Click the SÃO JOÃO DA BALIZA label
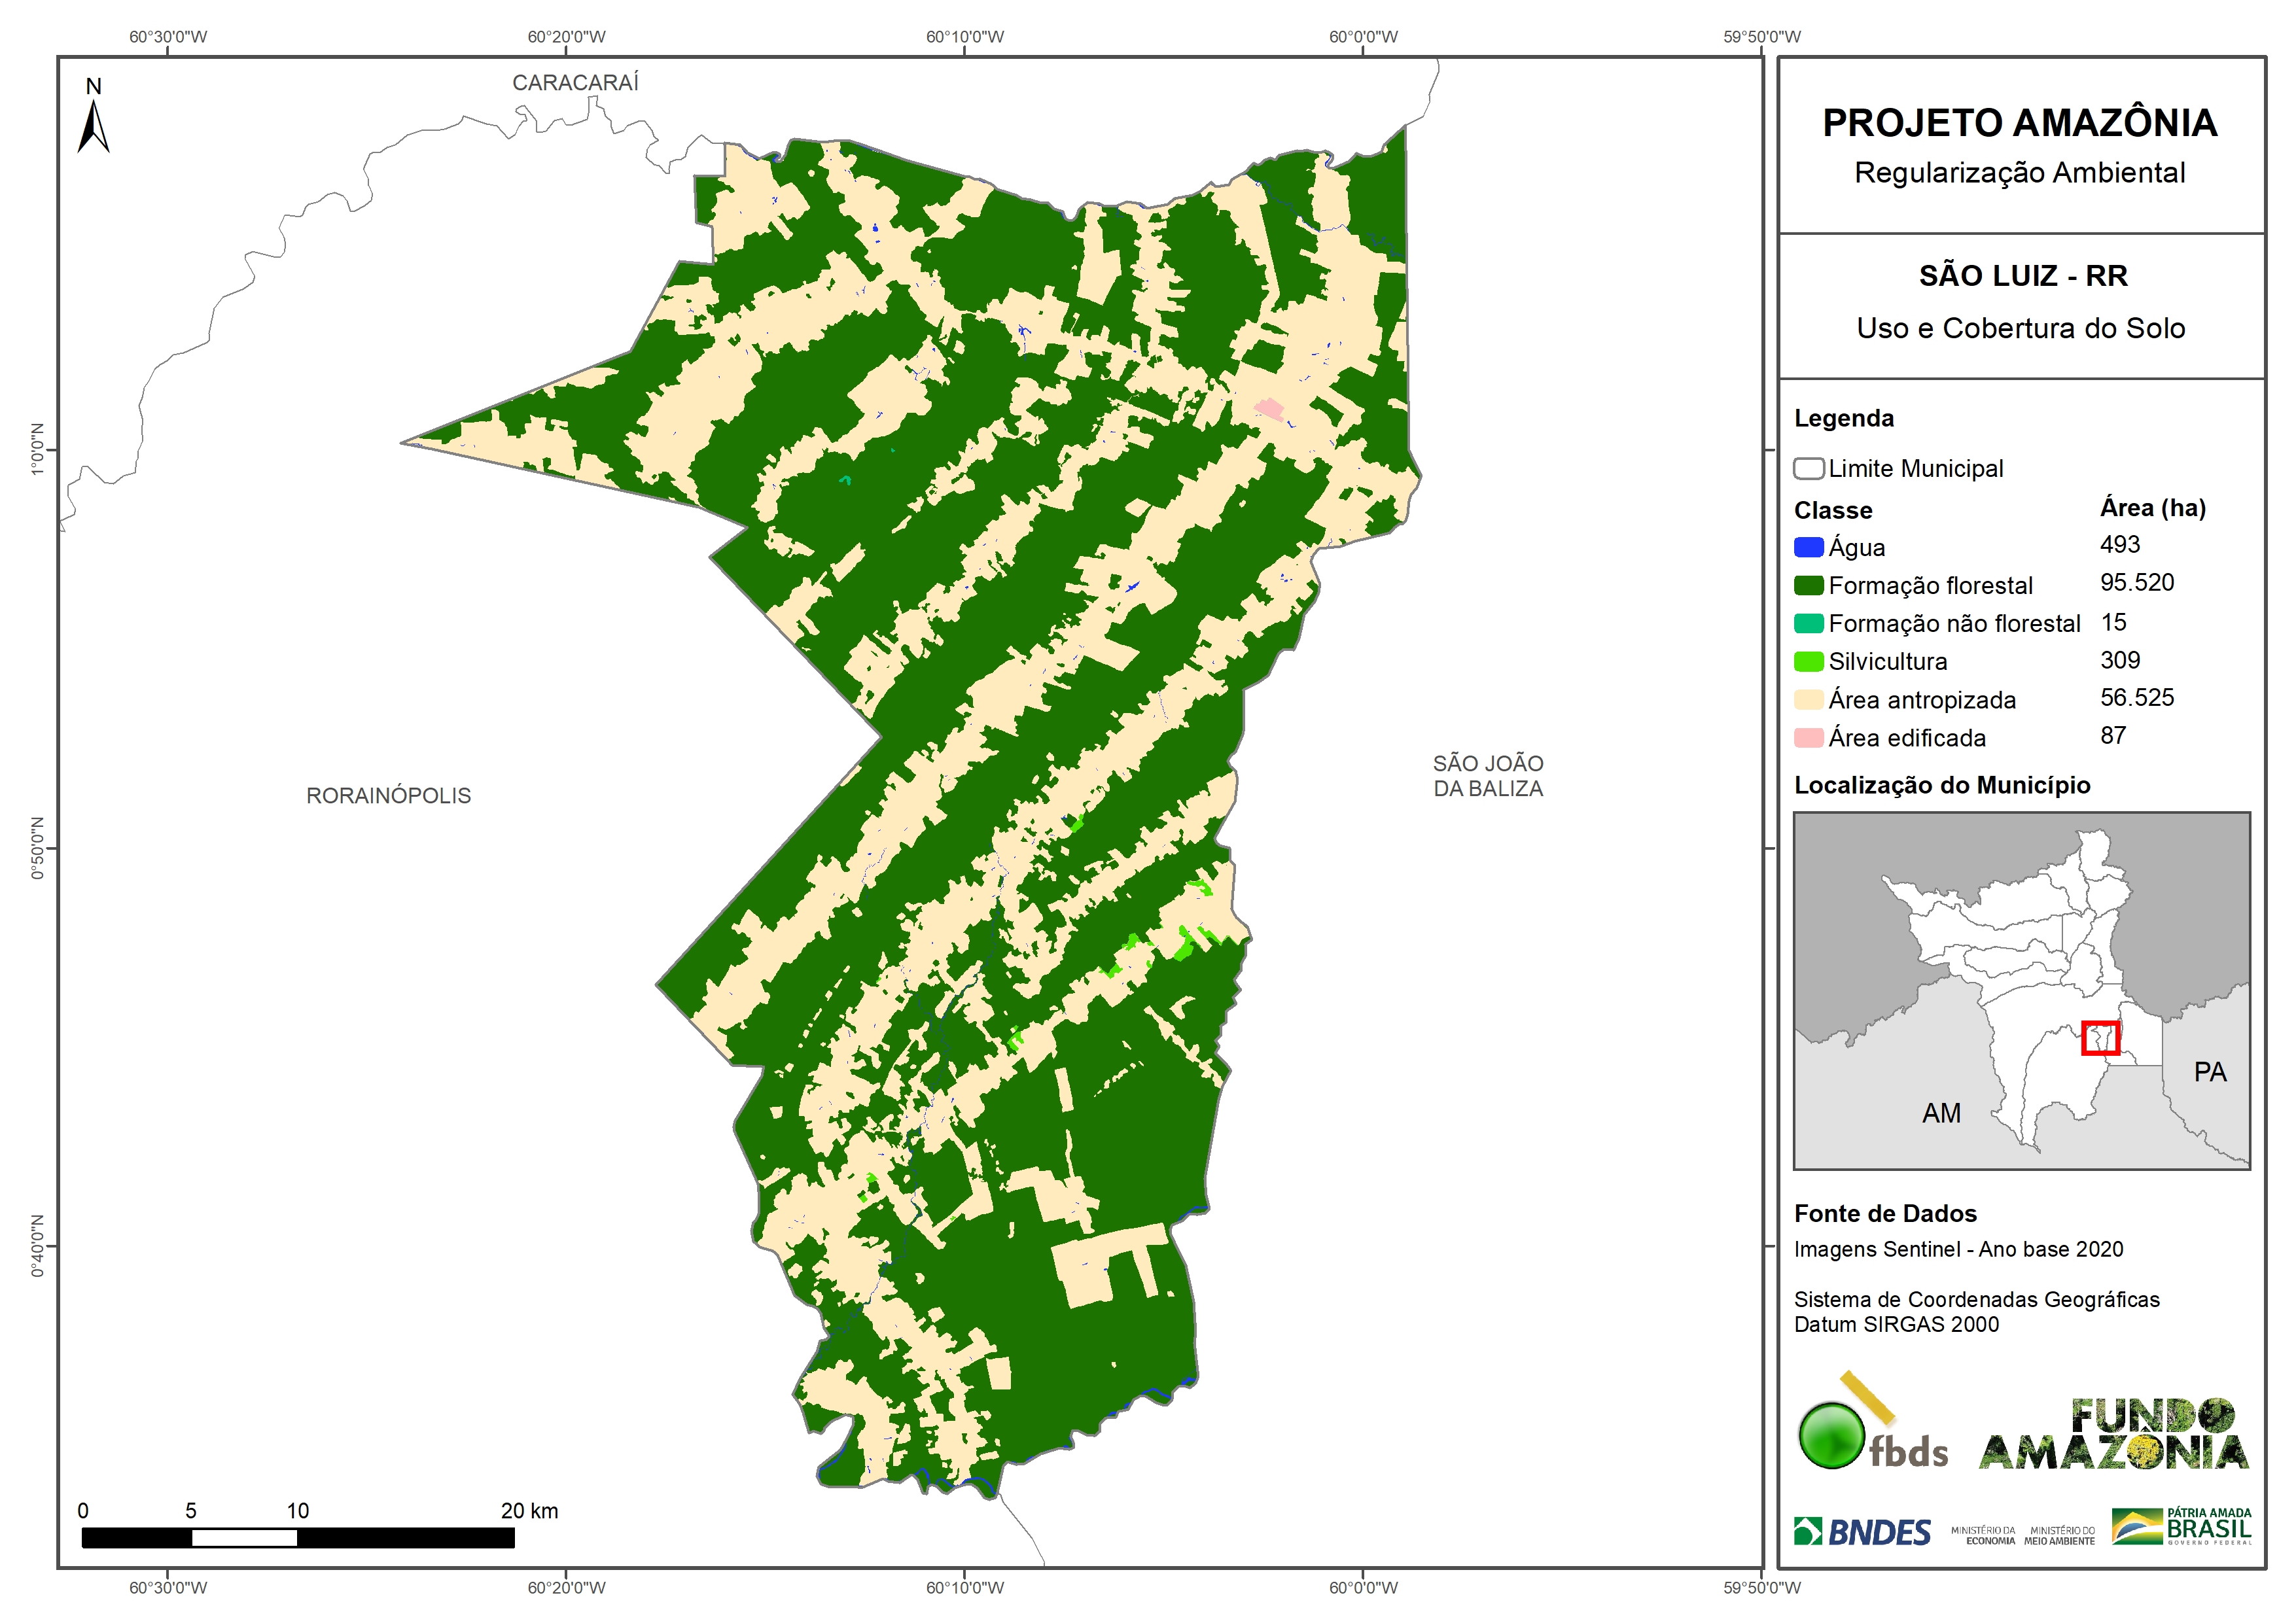 1488,776
